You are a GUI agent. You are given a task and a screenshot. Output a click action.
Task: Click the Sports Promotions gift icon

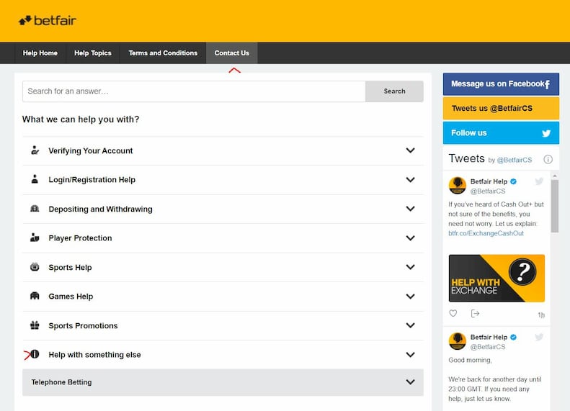click(35, 325)
